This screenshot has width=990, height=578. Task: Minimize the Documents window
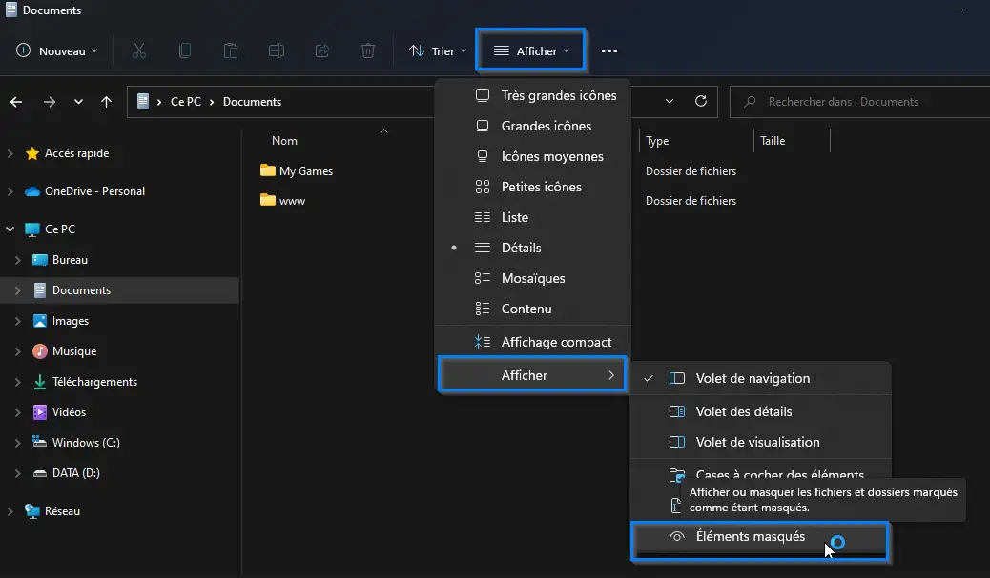tap(959, 10)
